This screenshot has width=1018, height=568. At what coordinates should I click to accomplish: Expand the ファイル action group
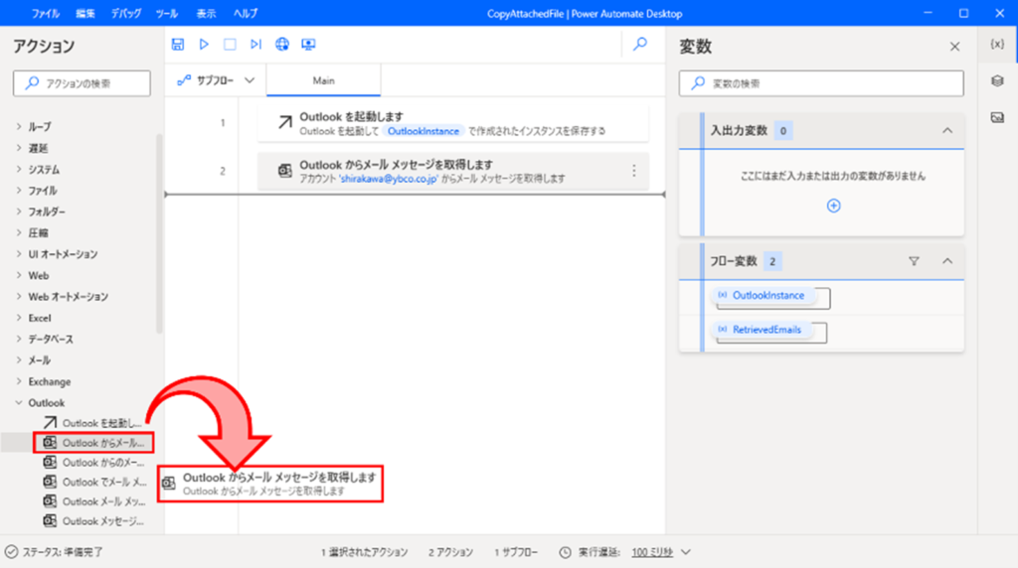click(x=19, y=191)
